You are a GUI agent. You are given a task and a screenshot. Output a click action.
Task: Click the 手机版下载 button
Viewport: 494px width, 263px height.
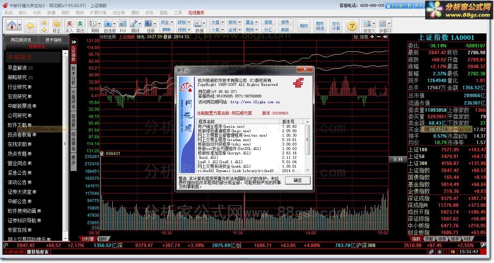(x=399, y=6)
